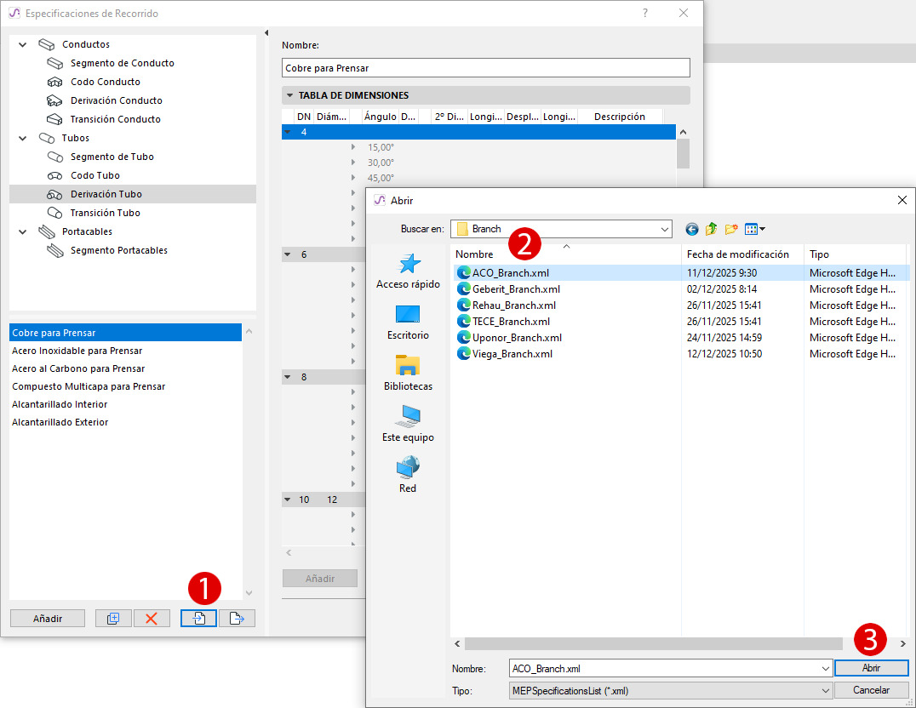Collapse the DN 10 12 table group
Viewport: 916px width, 708px height.
pyautogui.click(x=288, y=500)
